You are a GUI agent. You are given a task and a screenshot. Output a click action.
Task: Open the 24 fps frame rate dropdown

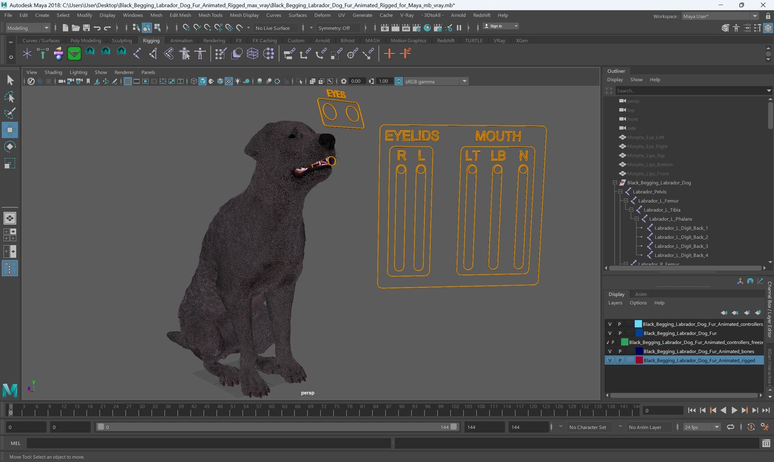(x=702, y=427)
